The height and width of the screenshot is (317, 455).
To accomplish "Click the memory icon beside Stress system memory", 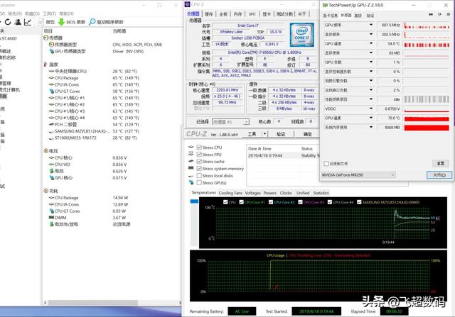I will coord(191,168).
